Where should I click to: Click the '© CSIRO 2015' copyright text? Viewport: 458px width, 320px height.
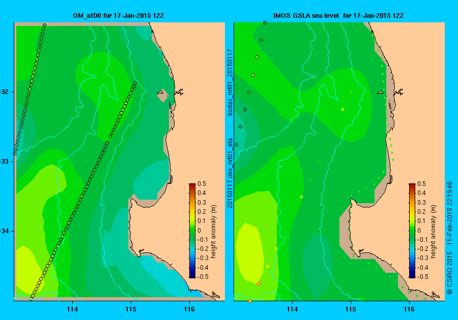point(450,273)
